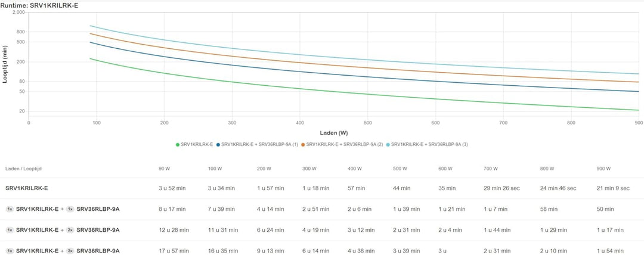644x255 pixels.
Task: Click the 500 W column header
Action: [x=401, y=169]
